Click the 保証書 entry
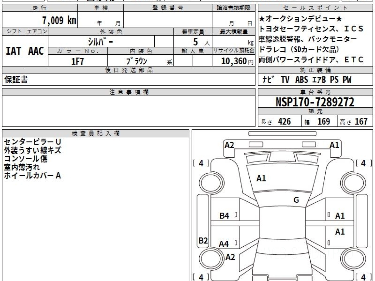375x281 pixels. pos(16,80)
